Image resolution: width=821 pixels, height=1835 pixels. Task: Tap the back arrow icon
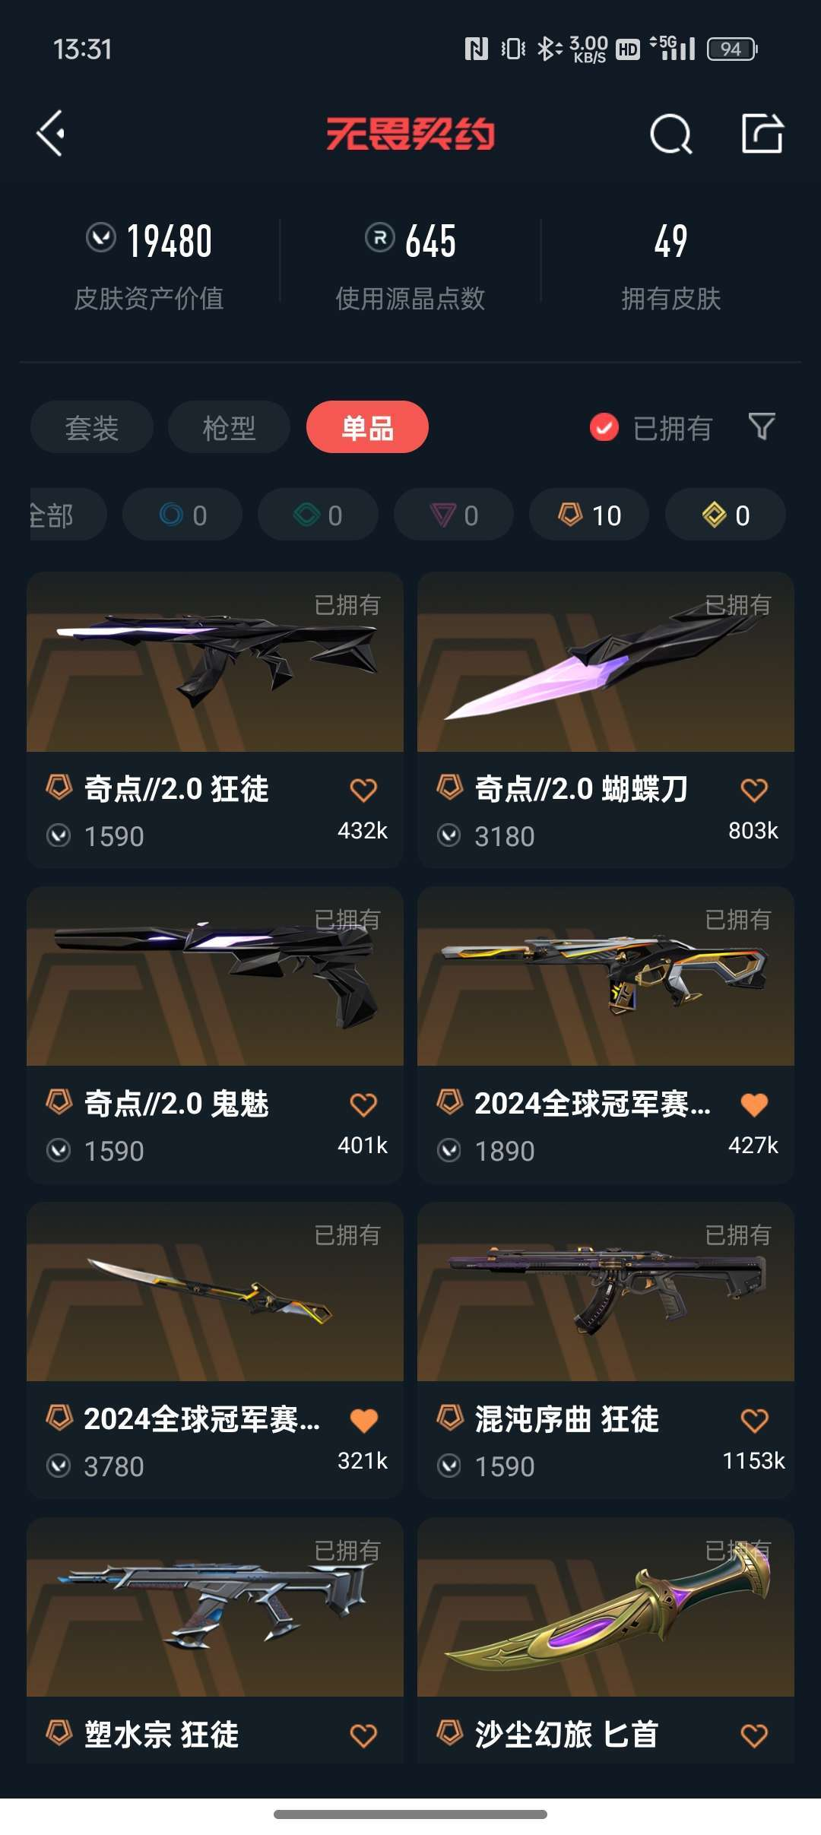(x=51, y=133)
